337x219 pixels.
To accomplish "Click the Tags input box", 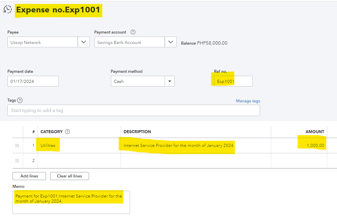I will 133,110.
